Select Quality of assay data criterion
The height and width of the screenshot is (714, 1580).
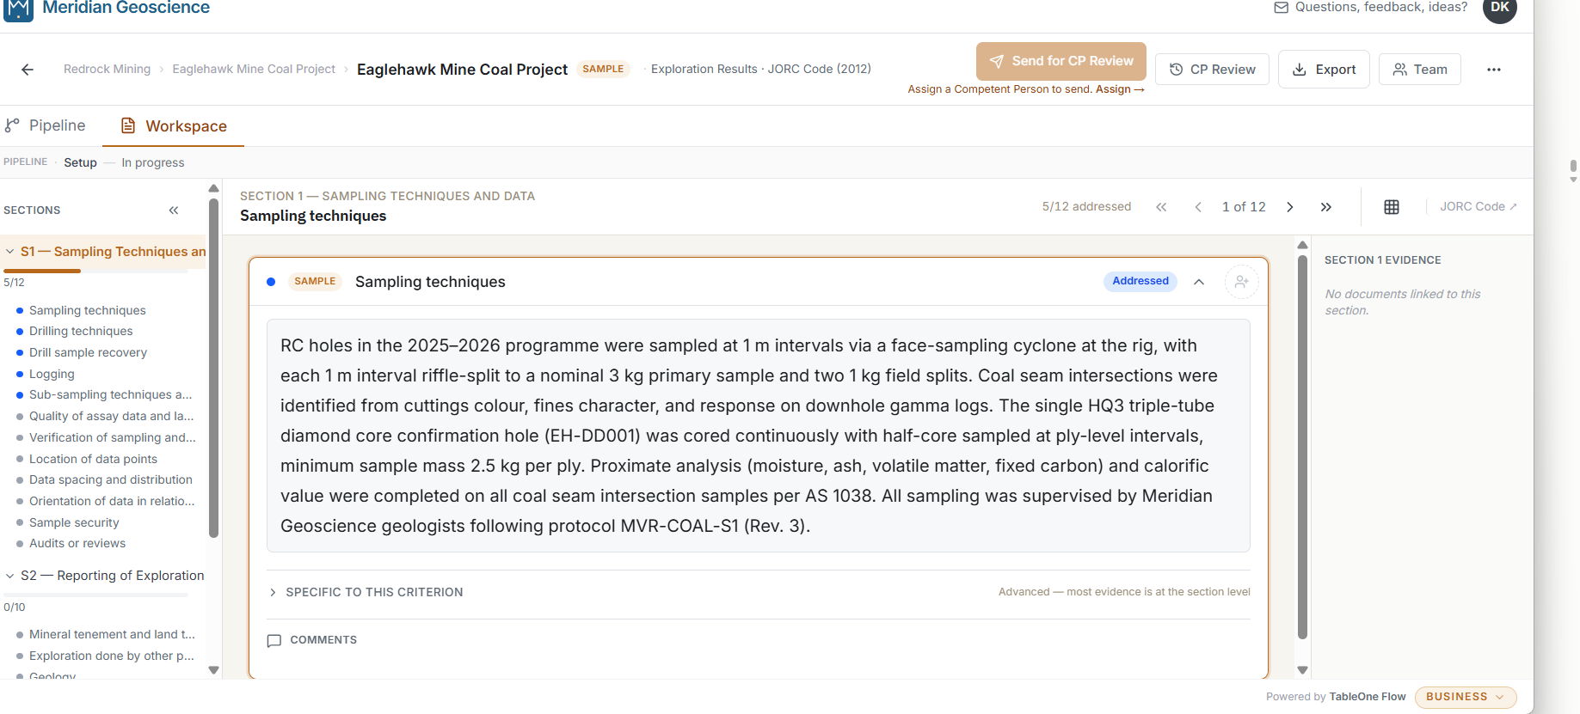pos(111,417)
